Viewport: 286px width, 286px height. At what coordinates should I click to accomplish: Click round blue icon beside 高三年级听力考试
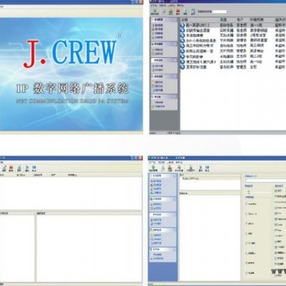pyautogui.click(x=182, y=46)
